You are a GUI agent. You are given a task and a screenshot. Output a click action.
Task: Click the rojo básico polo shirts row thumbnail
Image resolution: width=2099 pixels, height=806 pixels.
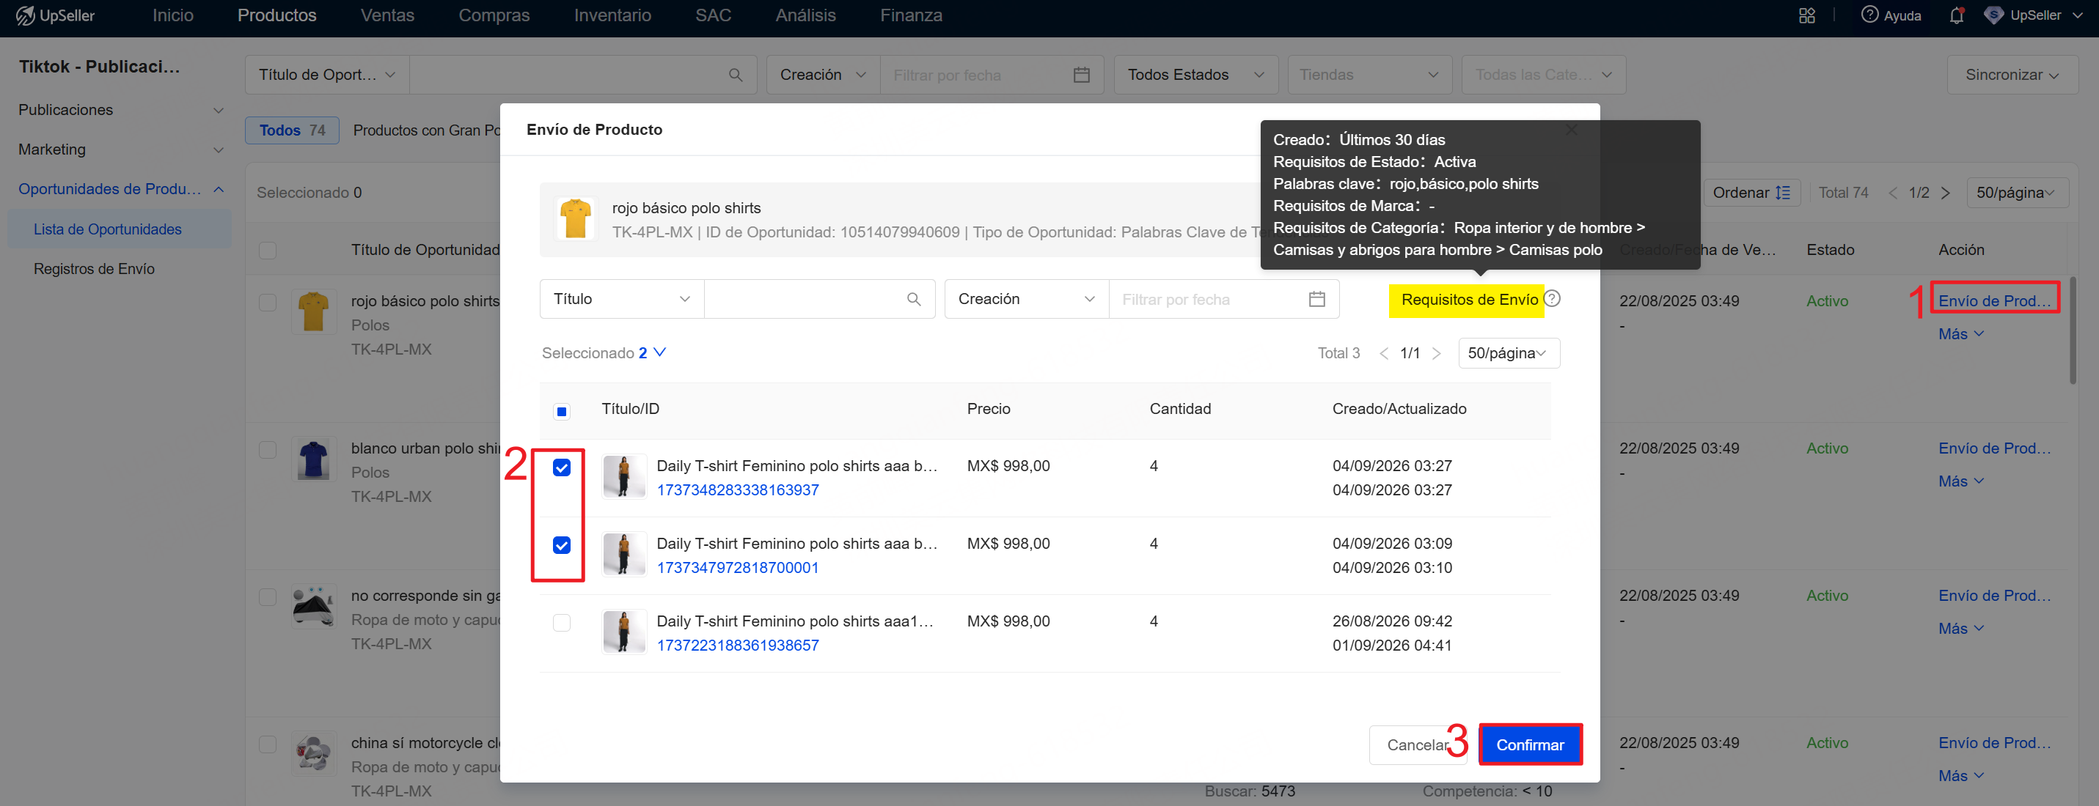pos(314,312)
